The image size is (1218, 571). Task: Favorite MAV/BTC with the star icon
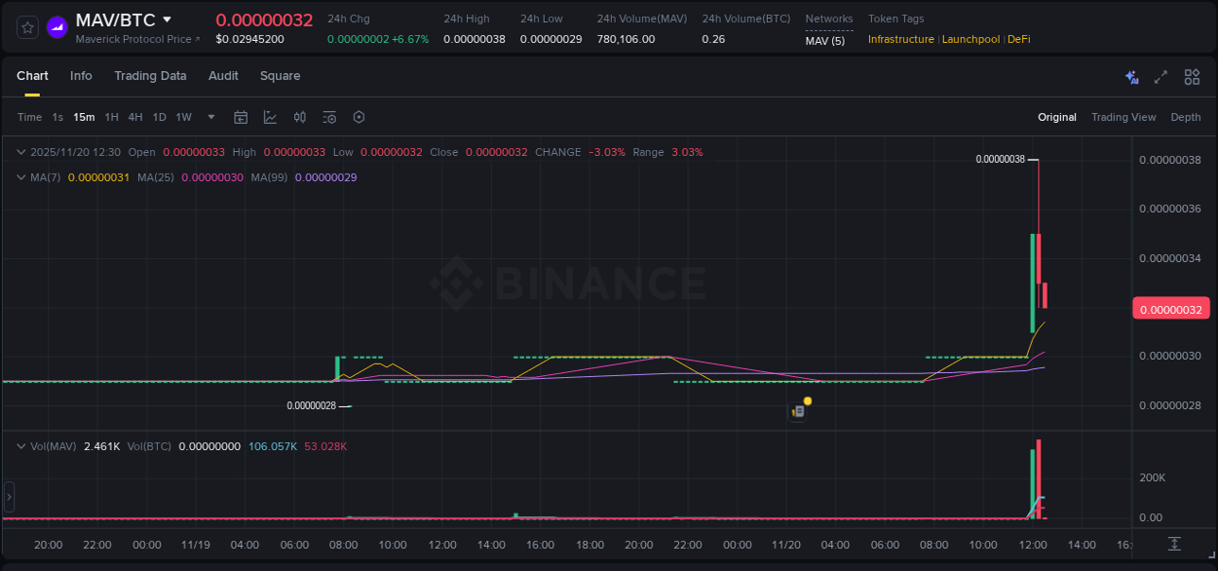pyautogui.click(x=26, y=26)
